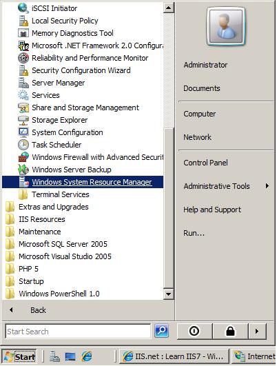Screen dimensions: 277x366
Task: Lock the computer with padlock button
Action: (x=230, y=331)
